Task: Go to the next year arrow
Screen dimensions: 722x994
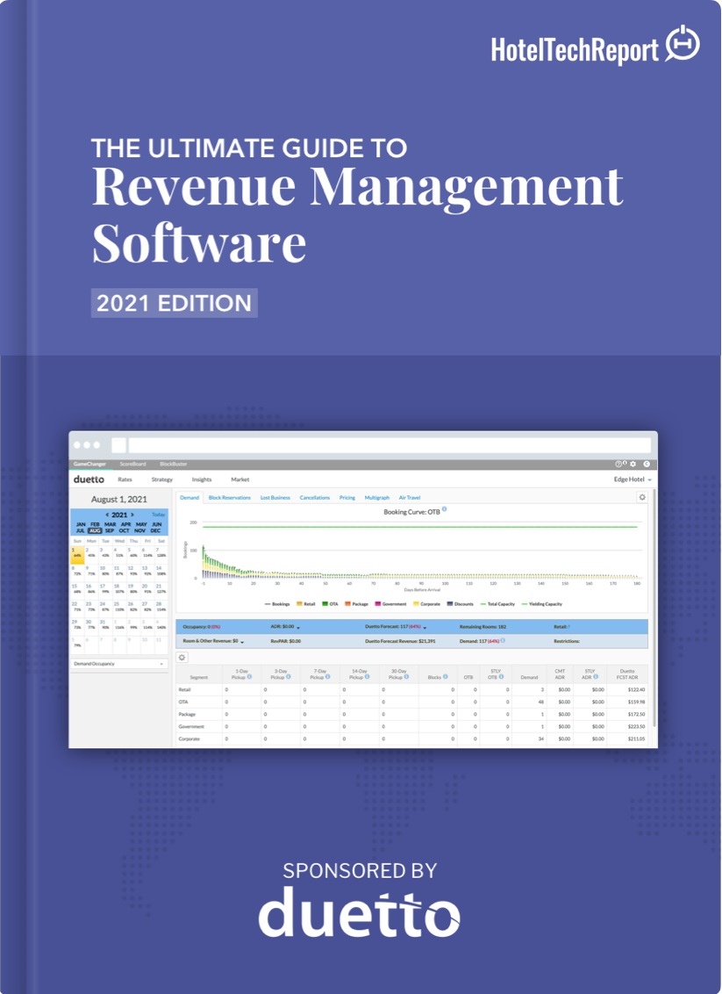Action: point(132,515)
